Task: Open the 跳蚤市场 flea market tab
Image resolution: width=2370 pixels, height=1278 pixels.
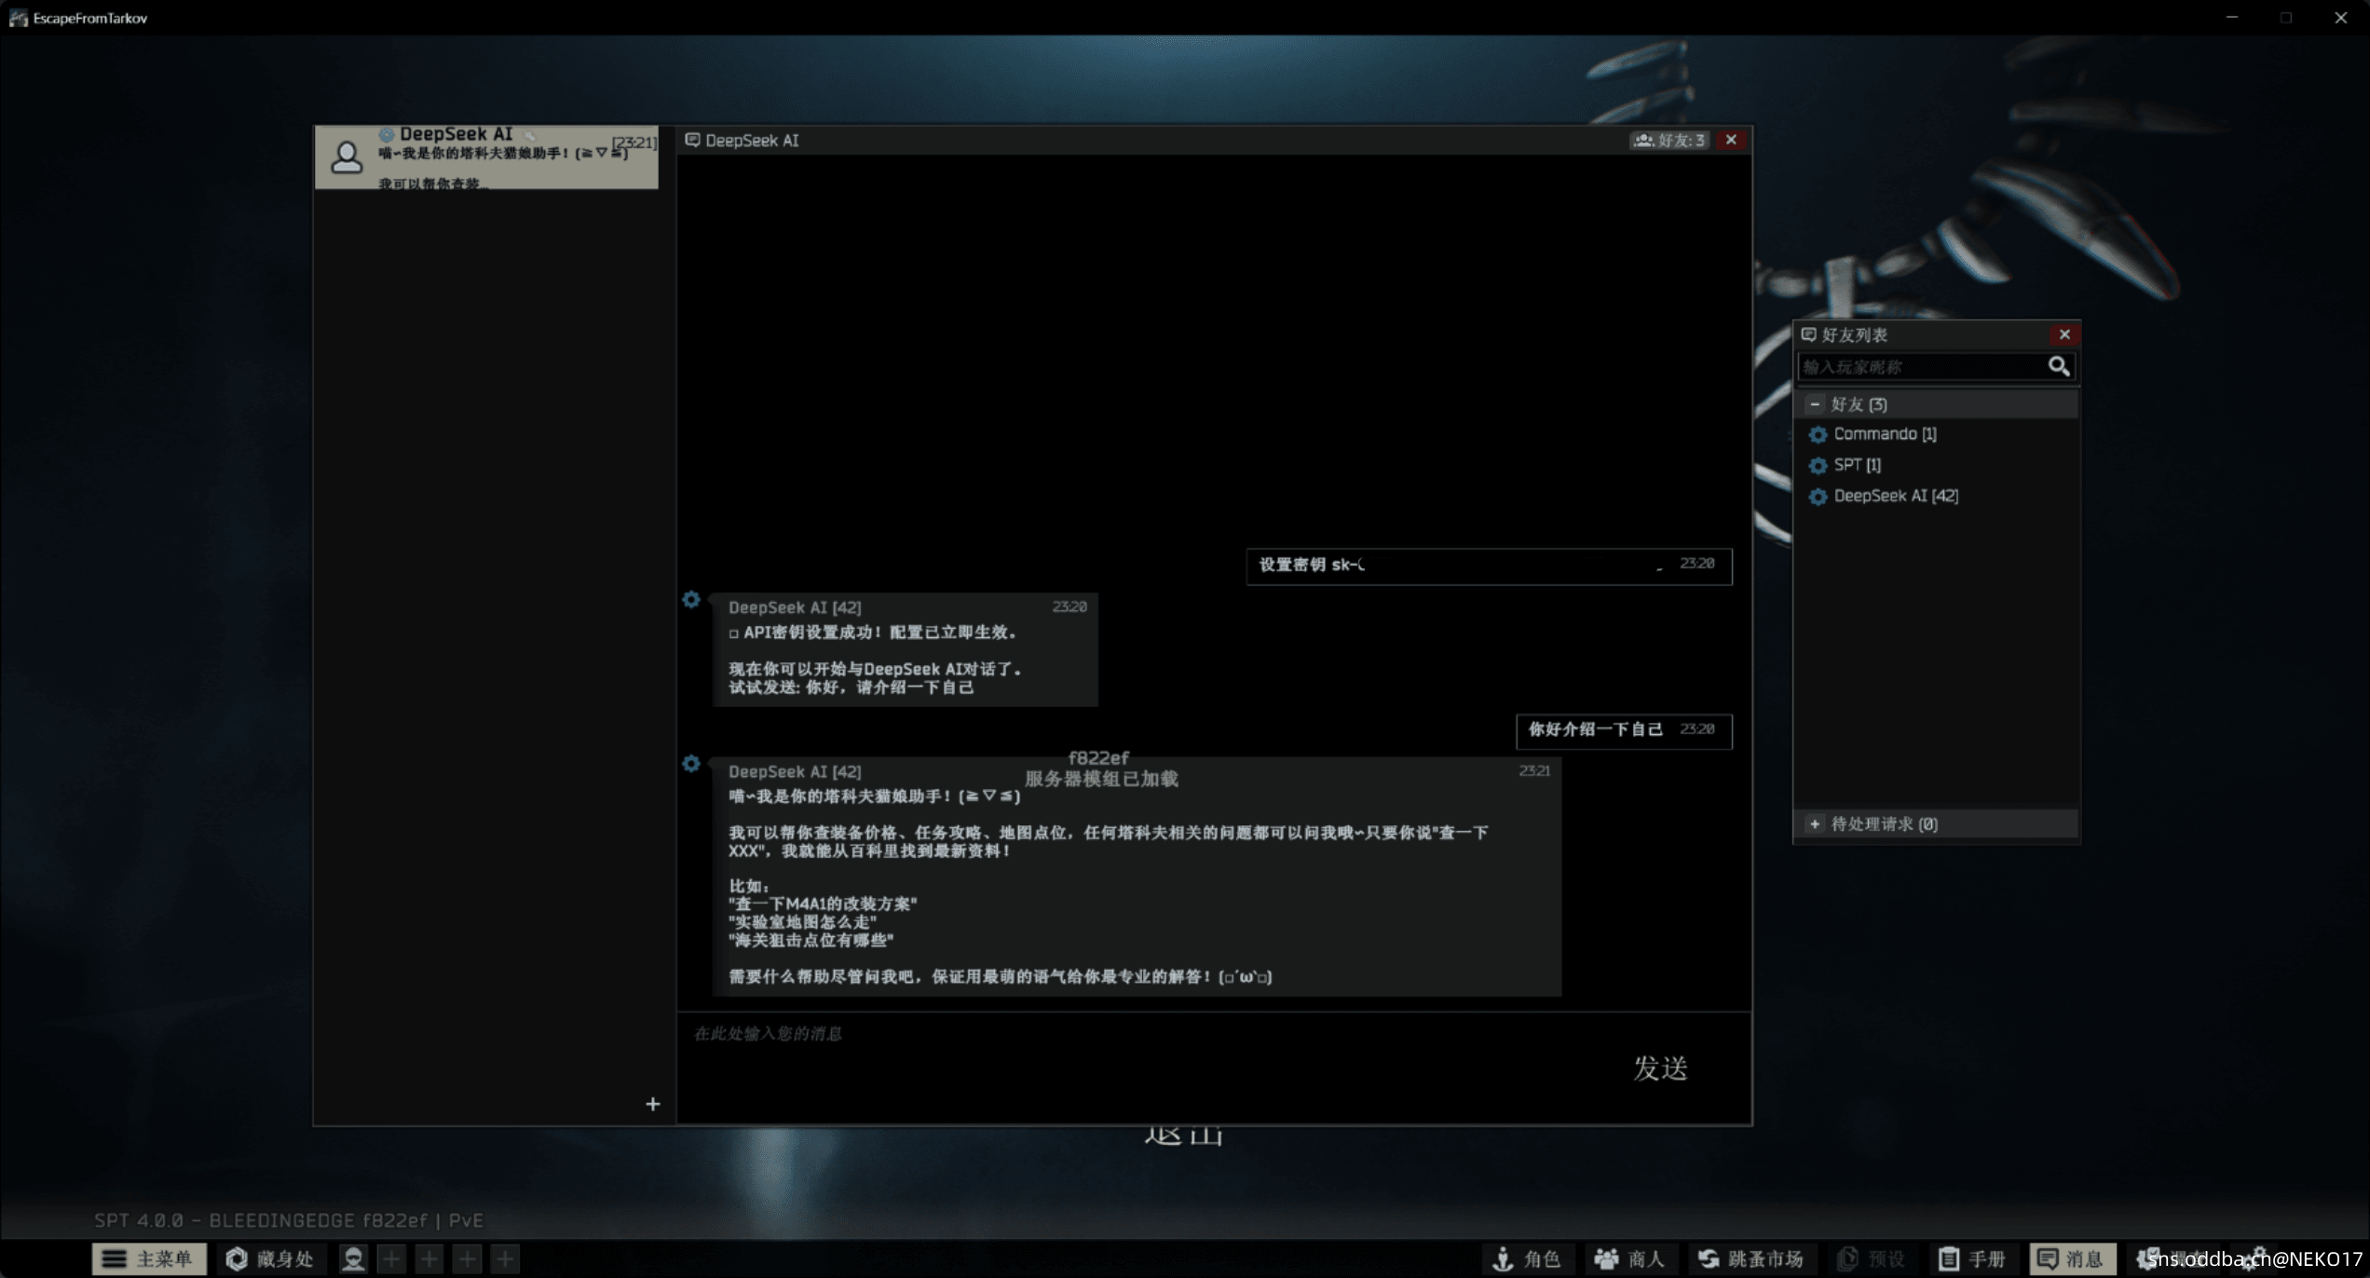Action: pyautogui.click(x=1751, y=1258)
